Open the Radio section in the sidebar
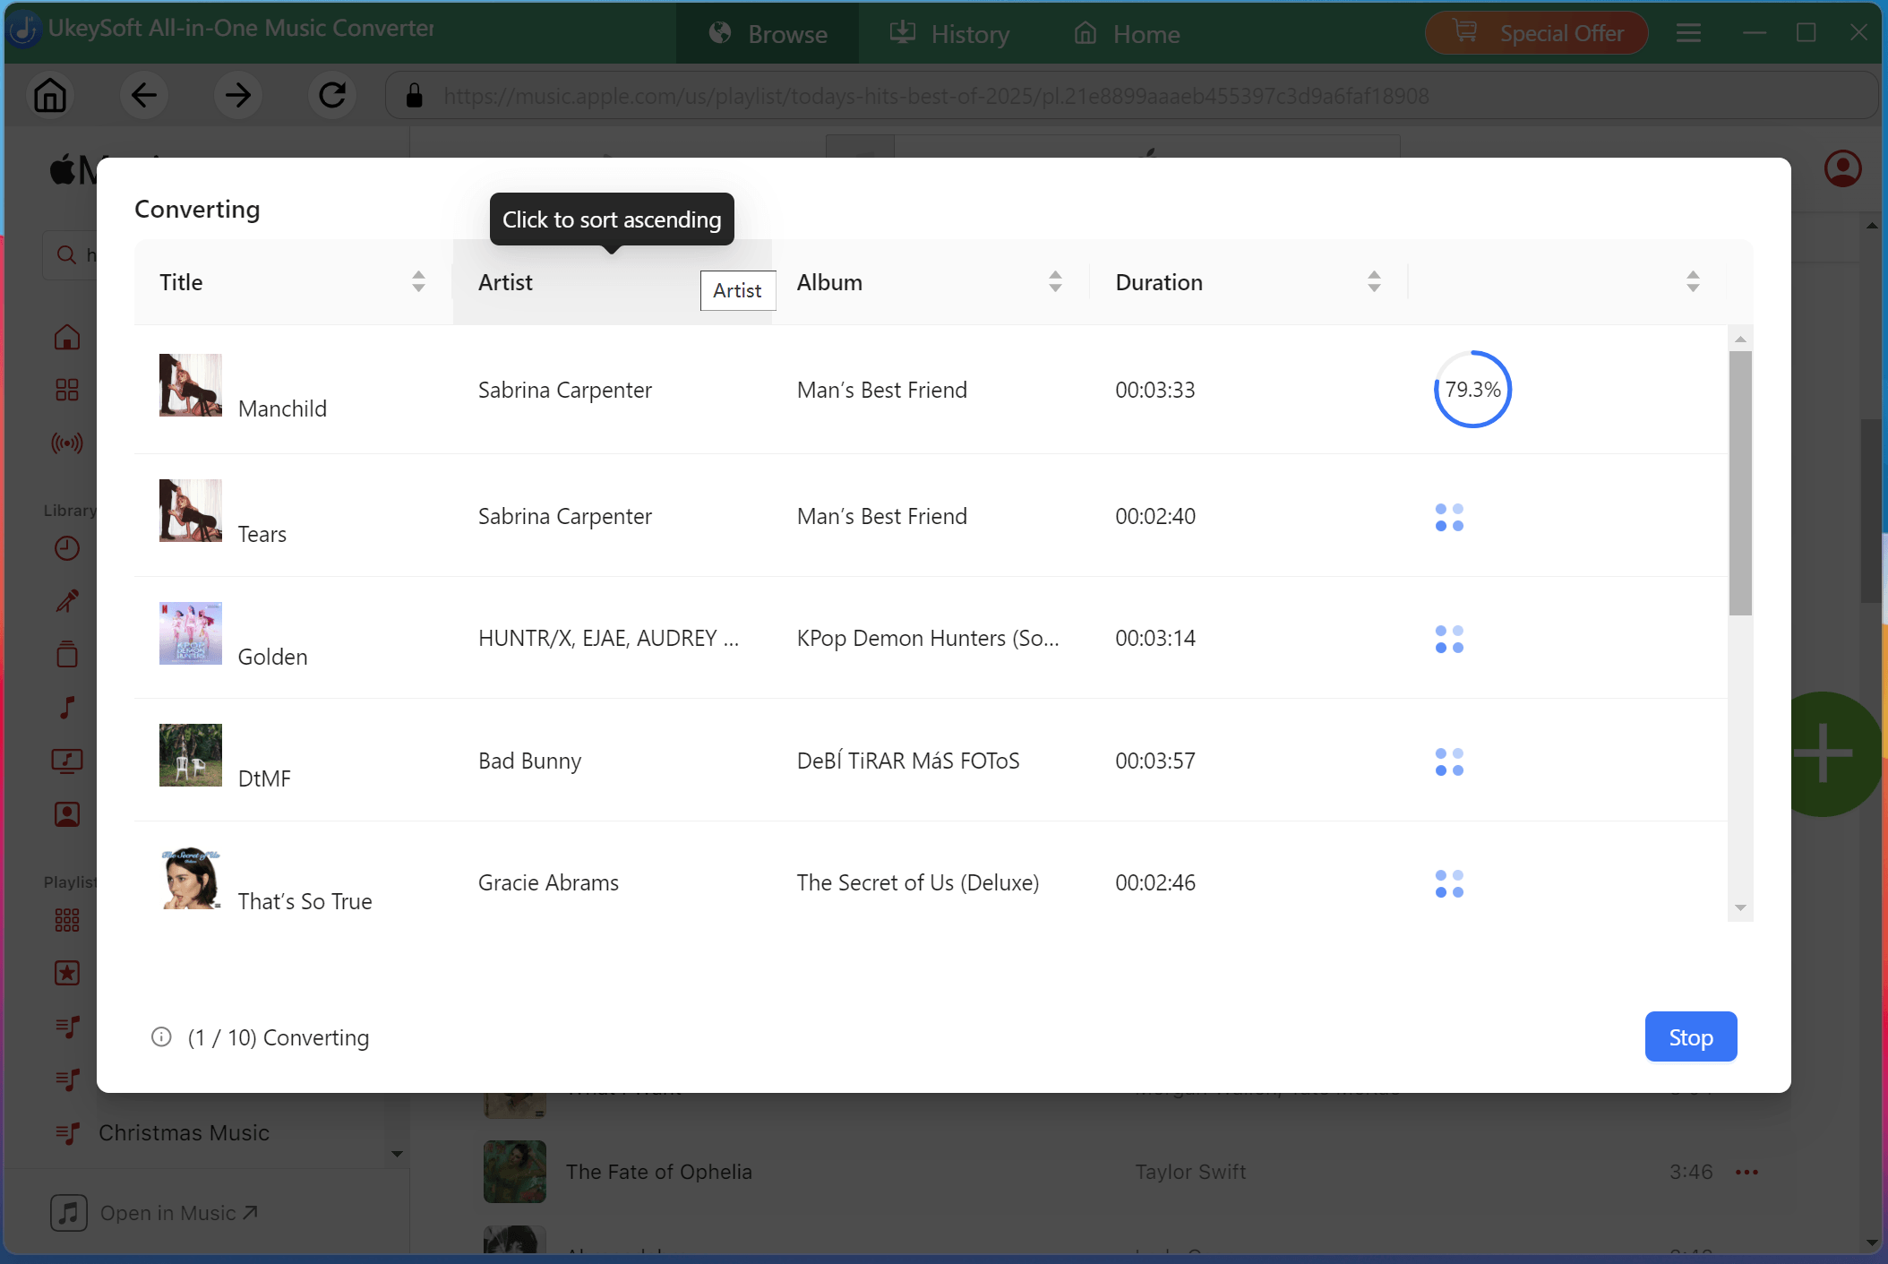Image resolution: width=1888 pixels, height=1264 pixels. coord(67,442)
